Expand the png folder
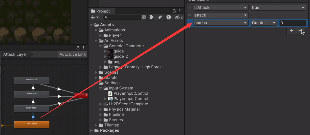Screen dimensions: 310x135 coord(106,62)
